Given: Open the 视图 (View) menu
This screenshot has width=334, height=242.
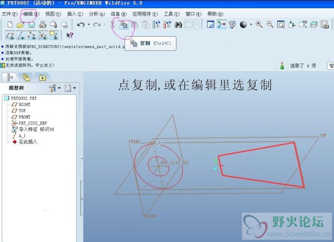Looking at the screenshot, I should coord(53,14).
